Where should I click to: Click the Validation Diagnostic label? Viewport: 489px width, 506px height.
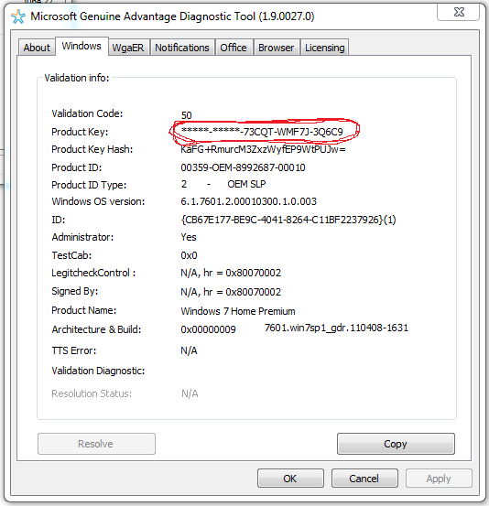(98, 371)
